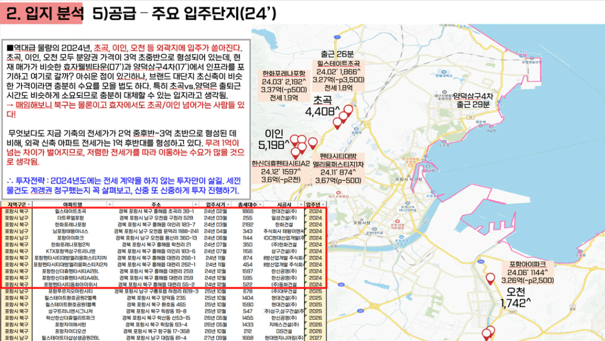605x341 pixels.
Task: Select the 포항펜타시티동화아이위시 cell
Action: [x=70, y=284]
